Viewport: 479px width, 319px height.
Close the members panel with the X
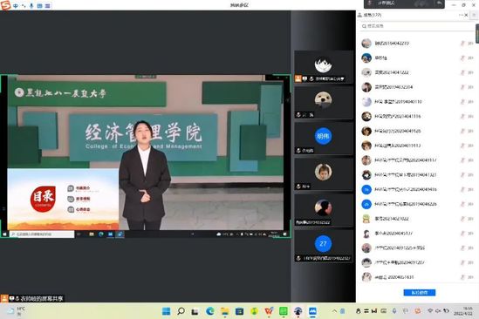(466, 15)
